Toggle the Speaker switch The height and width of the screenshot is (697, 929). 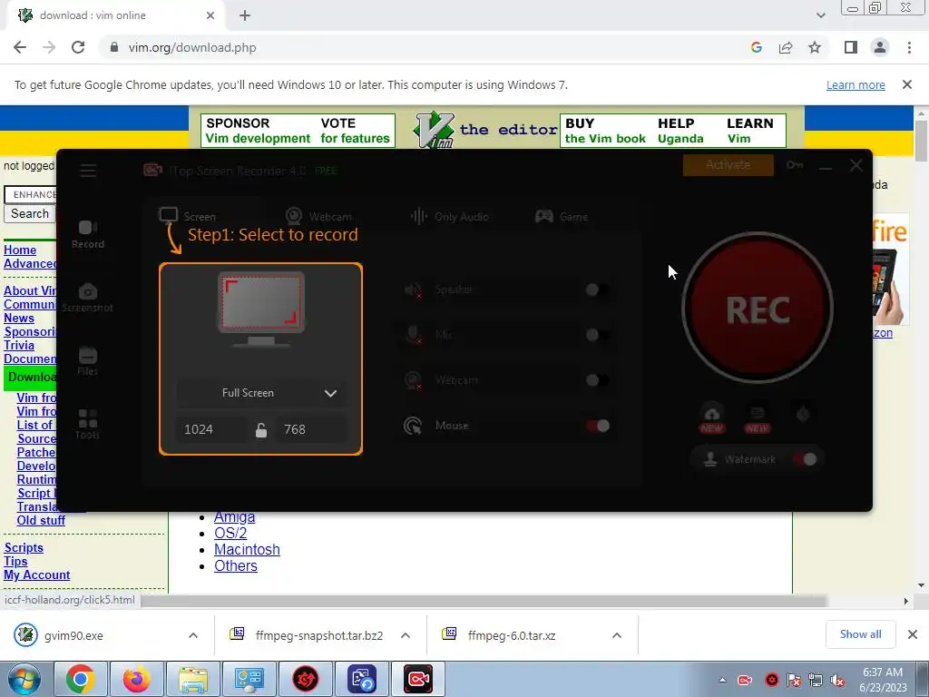597,290
